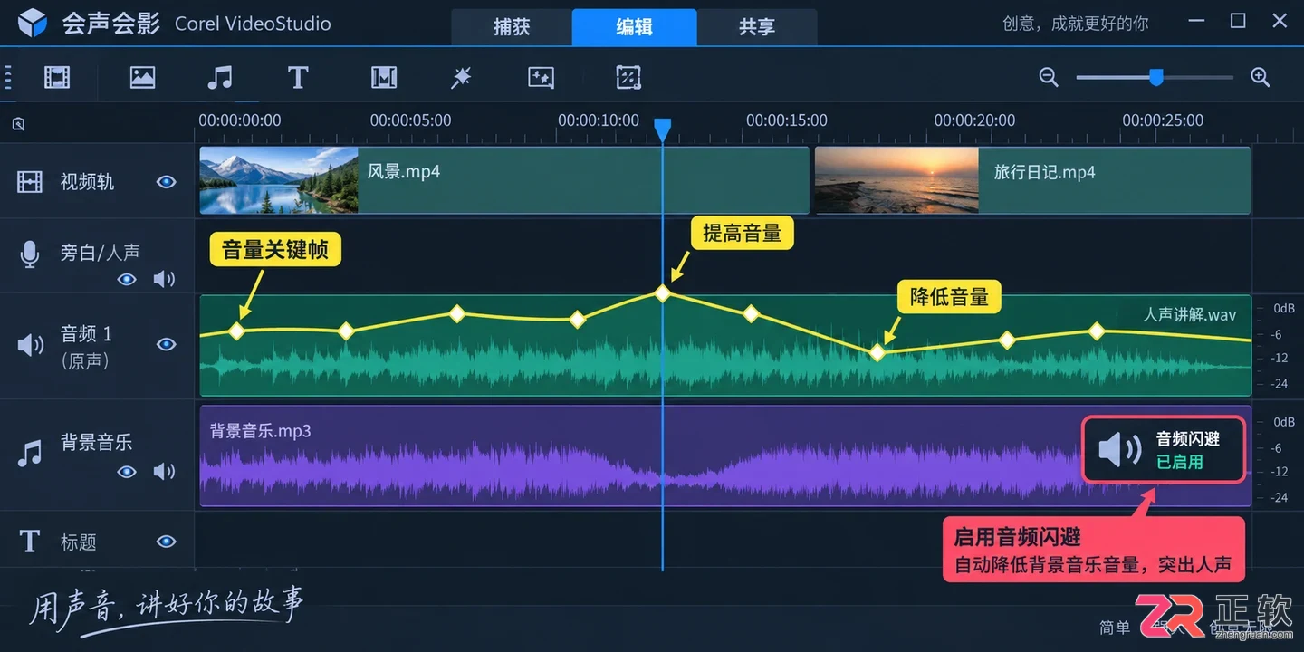Click the voice track microphone icon
Image resolution: width=1304 pixels, height=652 pixels.
coord(30,254)
